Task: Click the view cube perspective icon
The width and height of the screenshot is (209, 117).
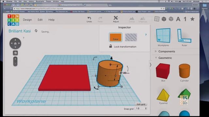Action: (15, 53)
